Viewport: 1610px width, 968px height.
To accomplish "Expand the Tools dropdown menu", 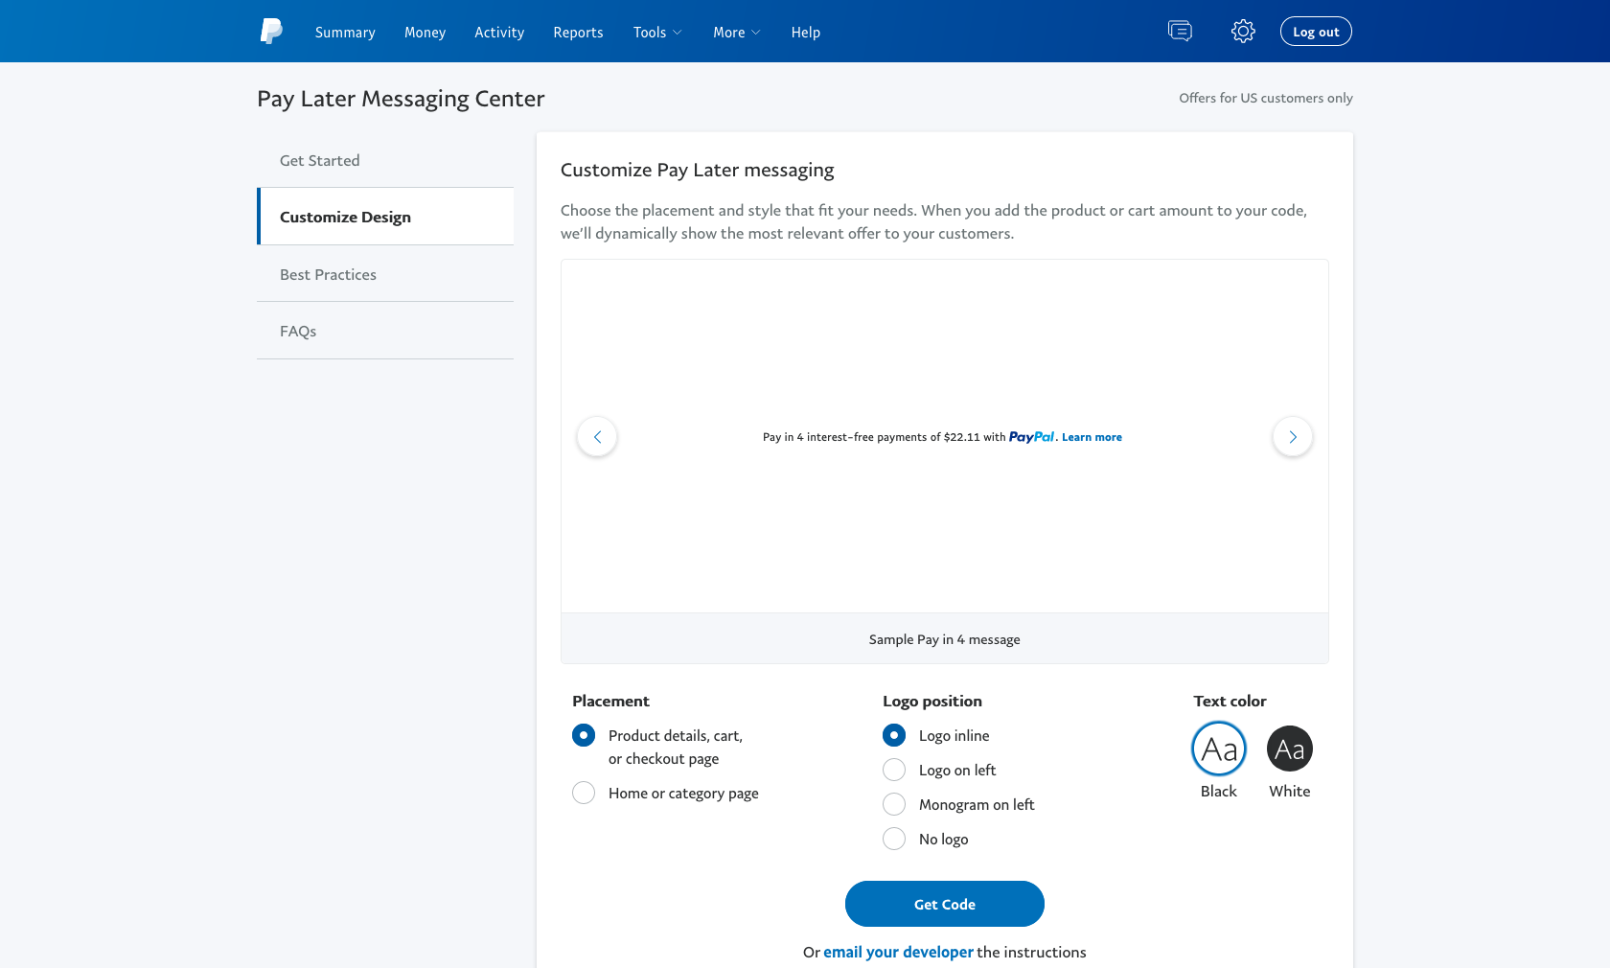I will click(x=657, y=33).
